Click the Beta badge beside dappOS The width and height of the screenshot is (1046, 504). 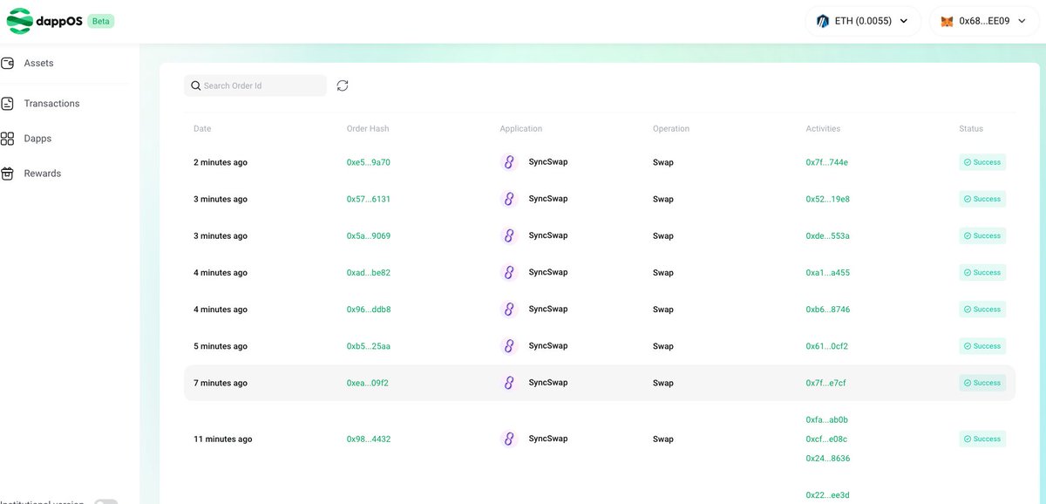click(100, 21)
